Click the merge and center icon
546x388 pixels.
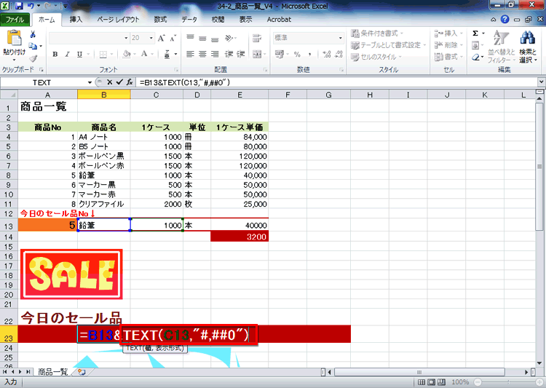coord(257,54)
